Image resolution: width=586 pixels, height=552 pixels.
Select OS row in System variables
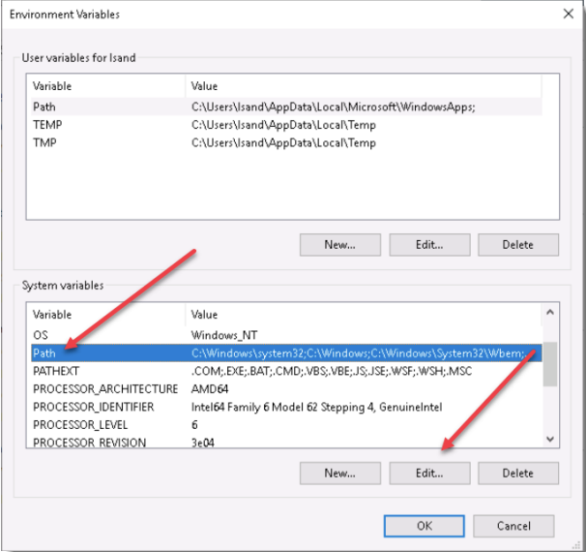pos(286,335)
